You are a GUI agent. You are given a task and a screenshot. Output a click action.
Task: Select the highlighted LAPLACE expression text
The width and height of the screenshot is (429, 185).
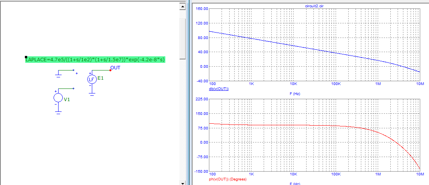click(95, 59)
